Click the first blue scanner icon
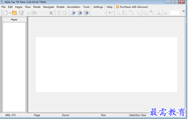188x122 pixels. pos(73,13)
